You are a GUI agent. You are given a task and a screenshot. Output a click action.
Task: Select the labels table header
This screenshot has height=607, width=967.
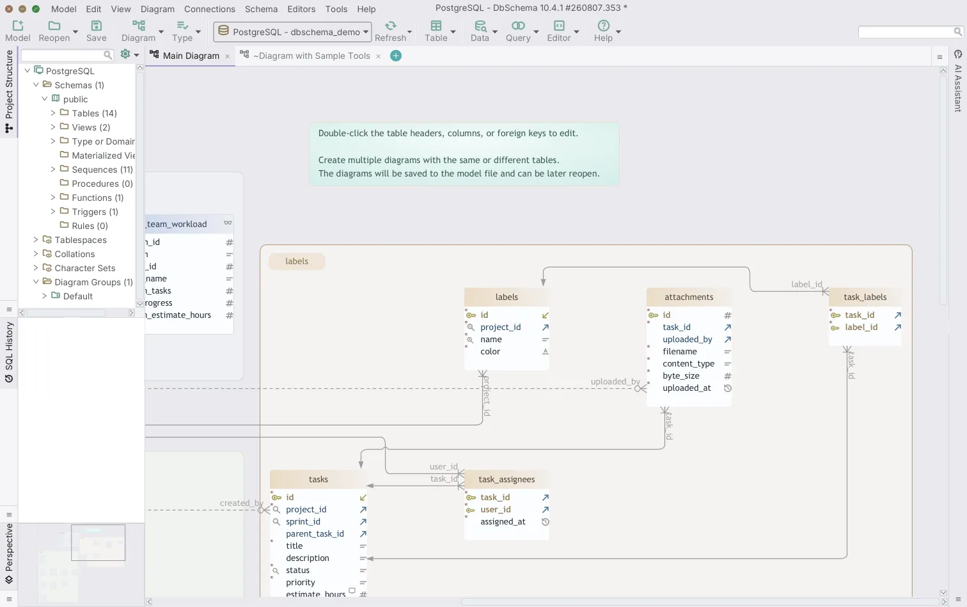click(507, 297)
